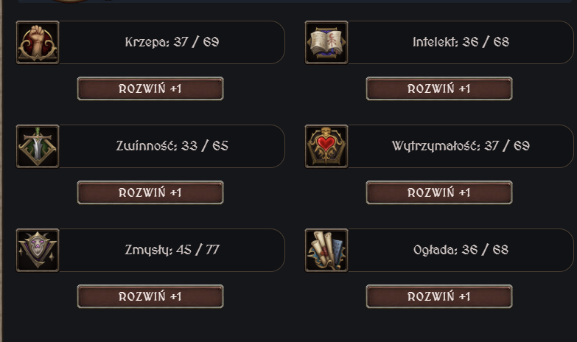This screenshot has width=577, height=342.
Task: Click the Krzepa fist icon
Action: tap(38, 43)
